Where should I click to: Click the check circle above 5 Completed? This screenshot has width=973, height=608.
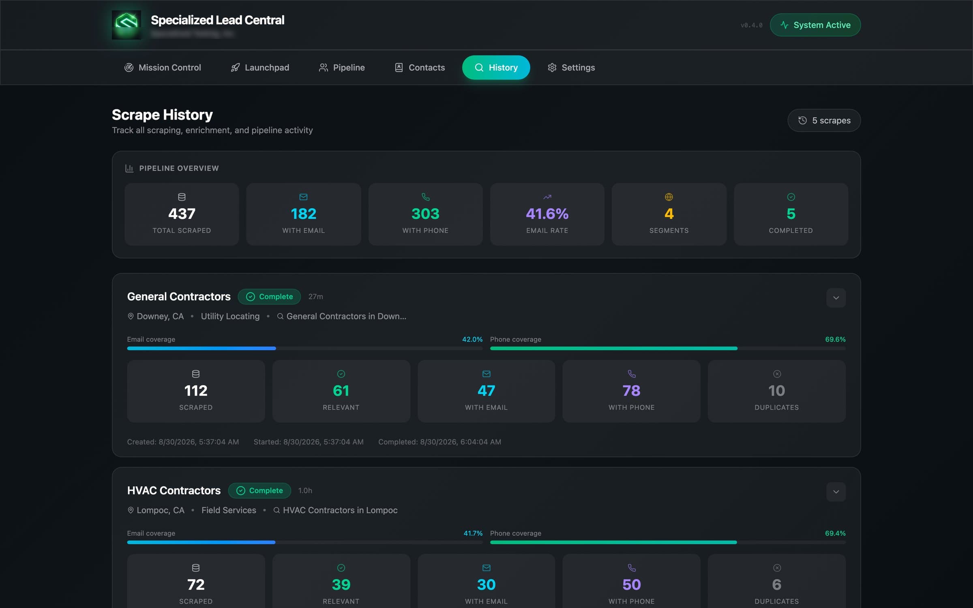[791, 197]
